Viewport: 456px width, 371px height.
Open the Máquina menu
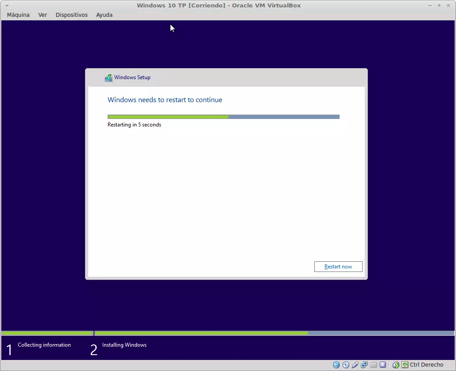(18, 15)
